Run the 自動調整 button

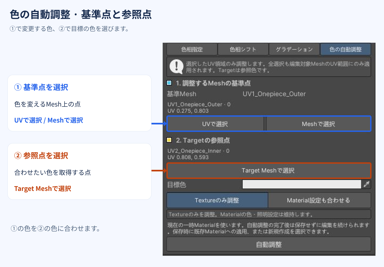[269, 244]
